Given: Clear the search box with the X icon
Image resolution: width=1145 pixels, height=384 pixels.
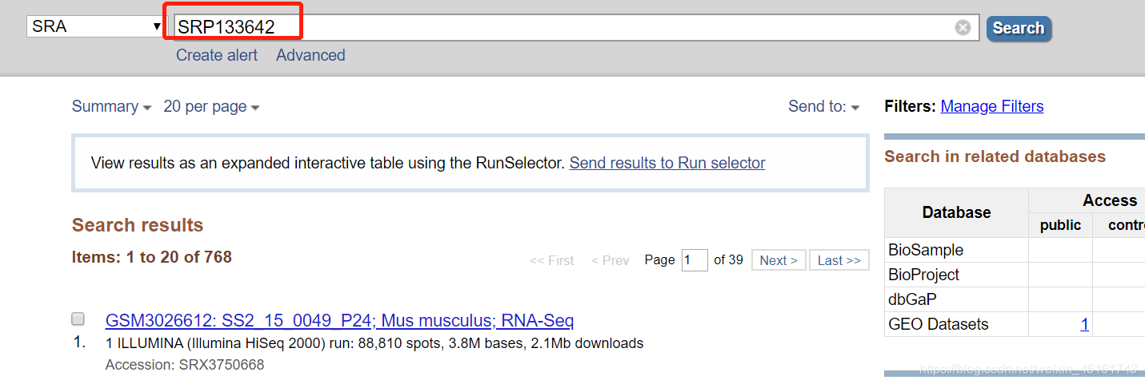Looking at the screenshot, I should [x=963, y=27].
